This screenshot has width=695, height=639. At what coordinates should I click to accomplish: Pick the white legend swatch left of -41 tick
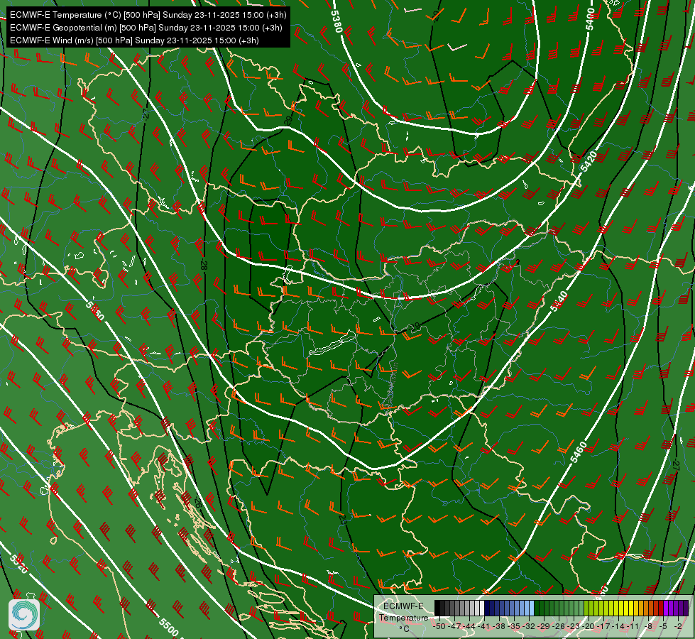point(482,608)
